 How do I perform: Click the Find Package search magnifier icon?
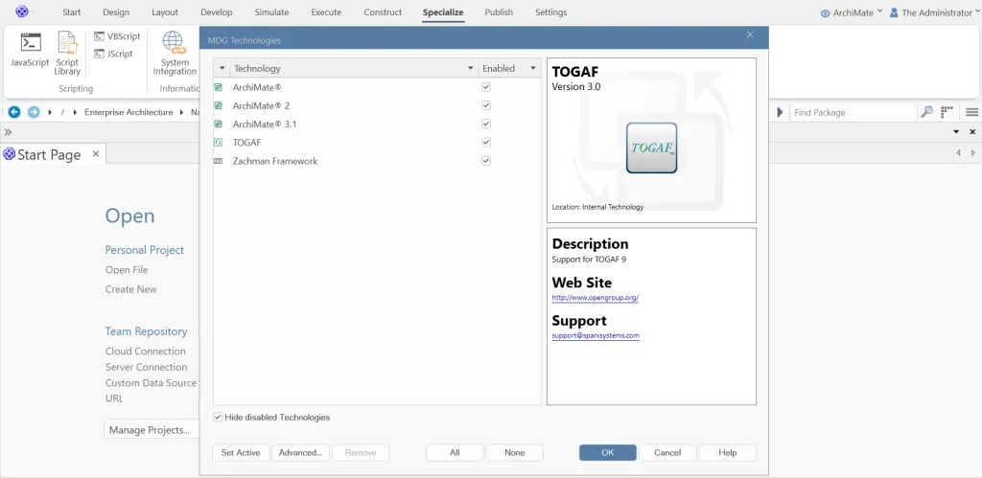click(x=926, y=112)
